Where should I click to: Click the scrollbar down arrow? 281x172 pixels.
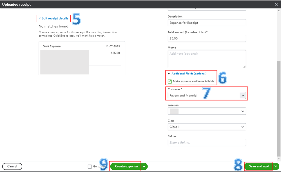pyautogui.click(x=279, y=158)
